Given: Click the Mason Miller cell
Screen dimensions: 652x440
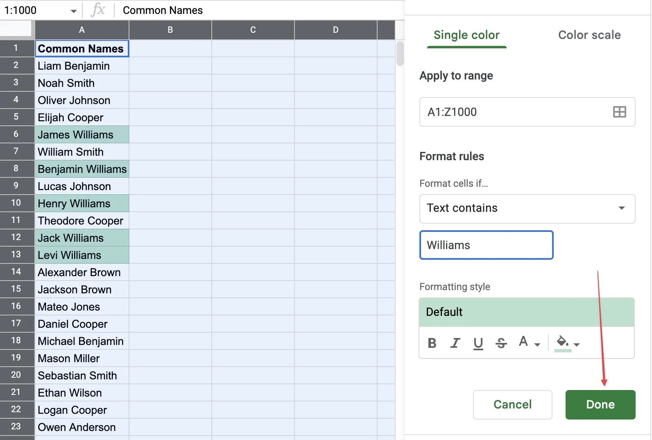Looking at the screenshot, I should point(82,358).
